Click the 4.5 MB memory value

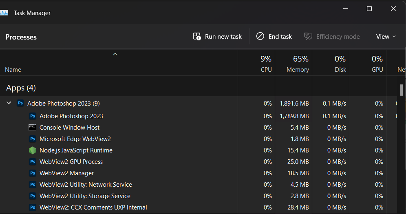point(300,185)
